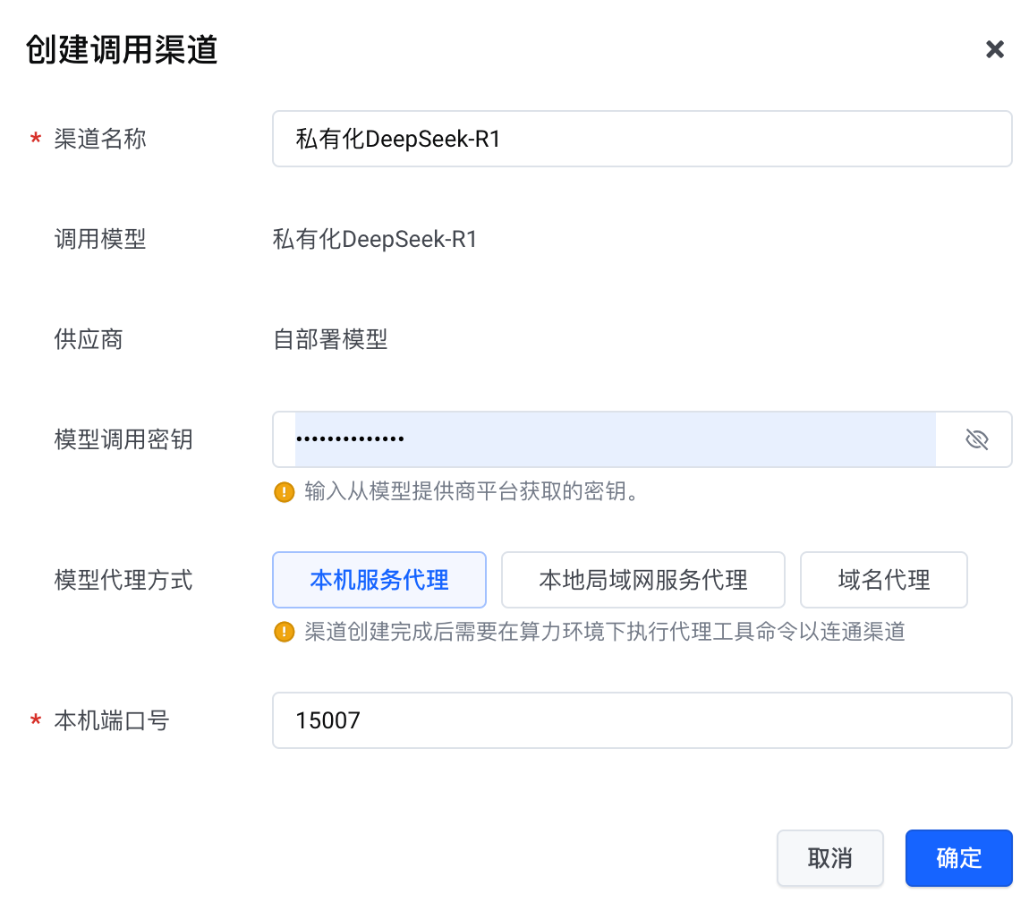Click into the 模型调用密钥 password field
The height and width of the screenshot is (902, 1029).
point(615,439)
